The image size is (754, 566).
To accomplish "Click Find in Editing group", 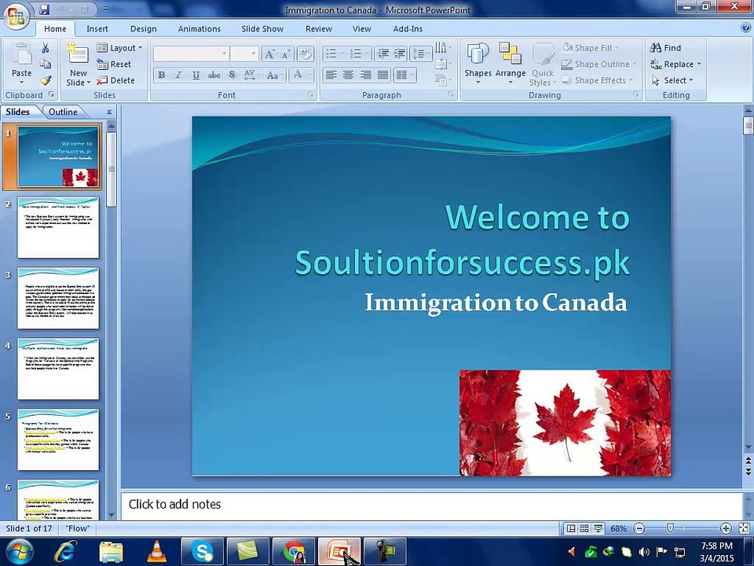I will pyautogui.click(x=665, y=48).
